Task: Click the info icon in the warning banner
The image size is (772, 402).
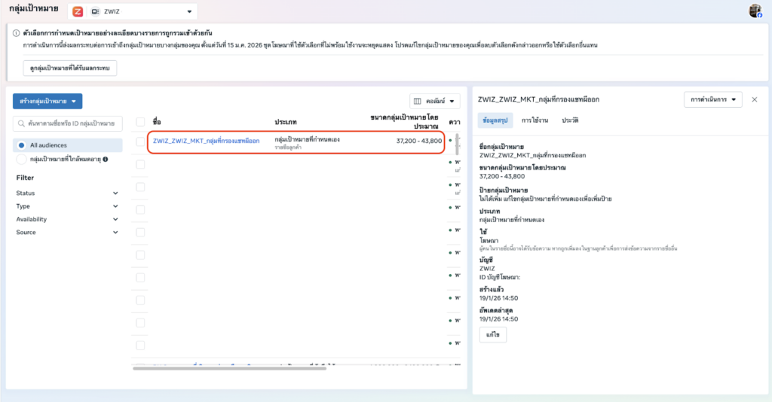Action: [x=16, y=33]
